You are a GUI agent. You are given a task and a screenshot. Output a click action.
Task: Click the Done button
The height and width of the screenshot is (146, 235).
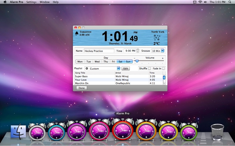(82, 88)
